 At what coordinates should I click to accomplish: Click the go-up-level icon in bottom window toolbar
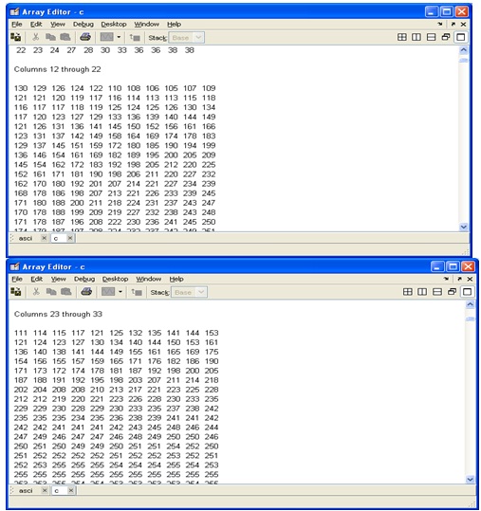click(136, 292)
